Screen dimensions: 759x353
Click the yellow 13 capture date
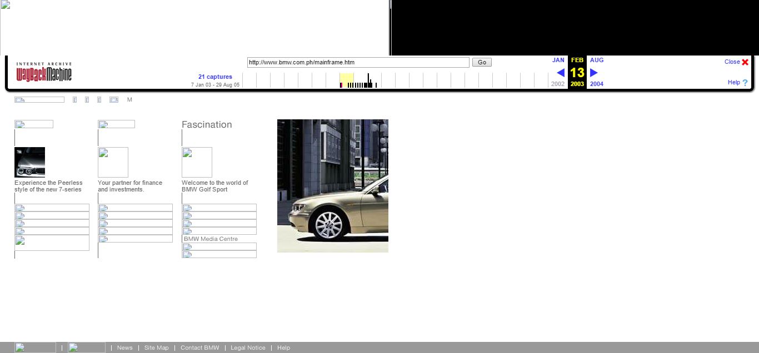tap(577, 72)
